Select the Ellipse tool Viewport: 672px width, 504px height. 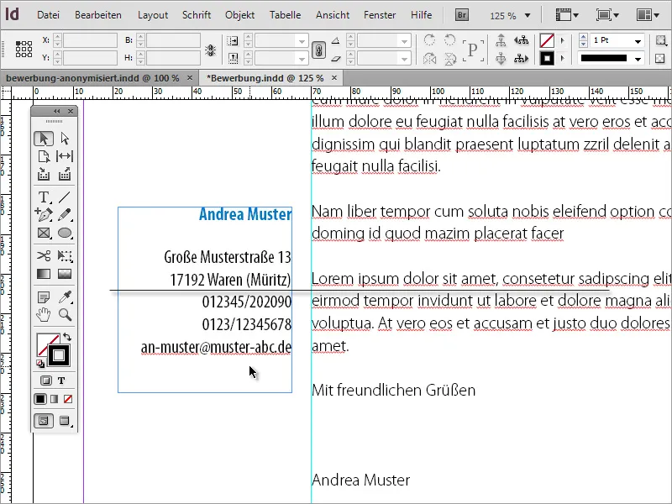coord(65,233)
